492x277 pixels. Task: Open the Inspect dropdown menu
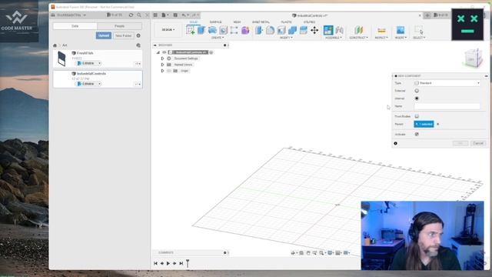381,38
